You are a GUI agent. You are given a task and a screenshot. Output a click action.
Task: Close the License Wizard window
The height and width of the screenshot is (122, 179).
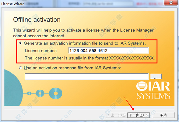[x=171, y=2]
